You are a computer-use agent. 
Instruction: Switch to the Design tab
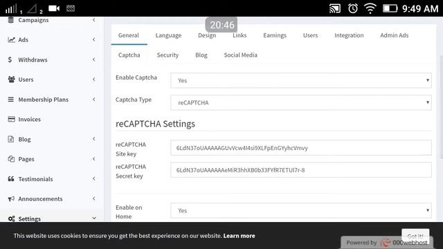(x=207, y=35)
